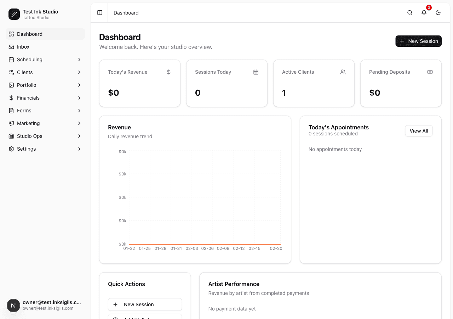Screen dimensions: 453x319
Task: Click the users icon on Active Clients card
Action: [343, 72]
